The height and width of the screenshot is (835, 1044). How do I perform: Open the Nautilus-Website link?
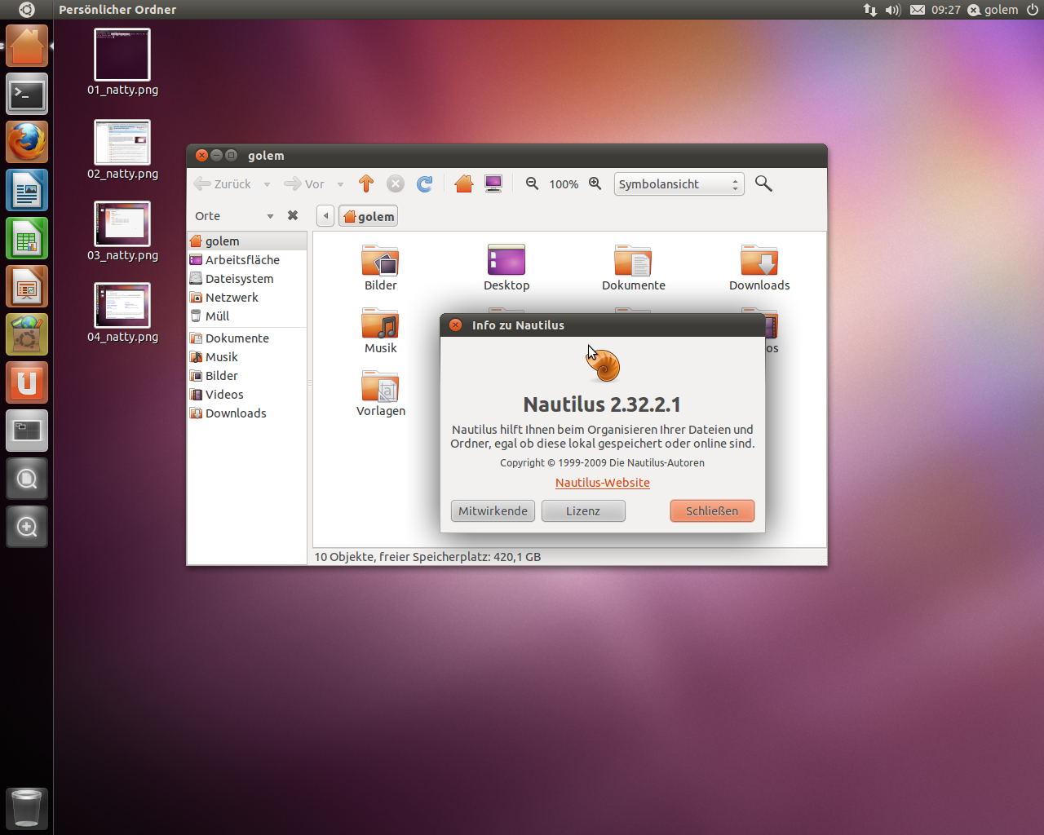click(x=602, y=482)
